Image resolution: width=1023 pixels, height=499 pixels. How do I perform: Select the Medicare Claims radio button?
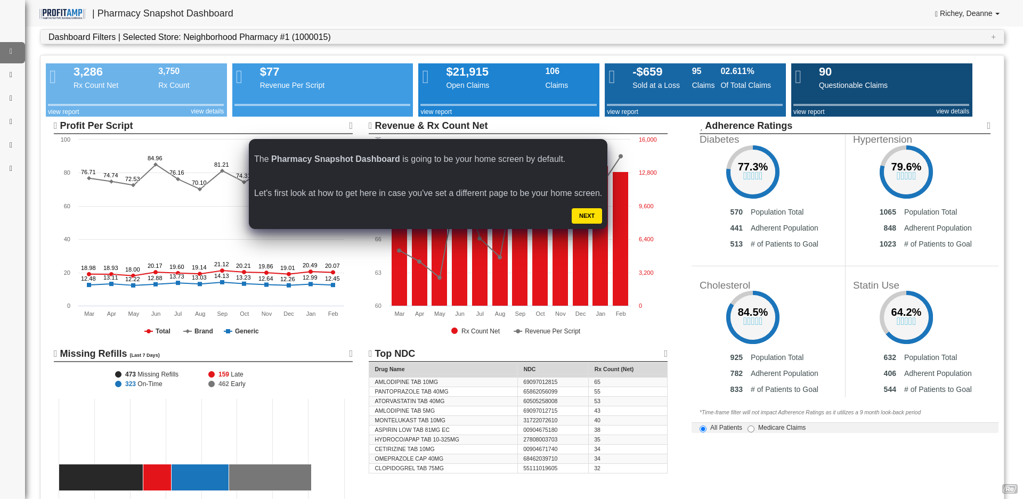point(751,429)
